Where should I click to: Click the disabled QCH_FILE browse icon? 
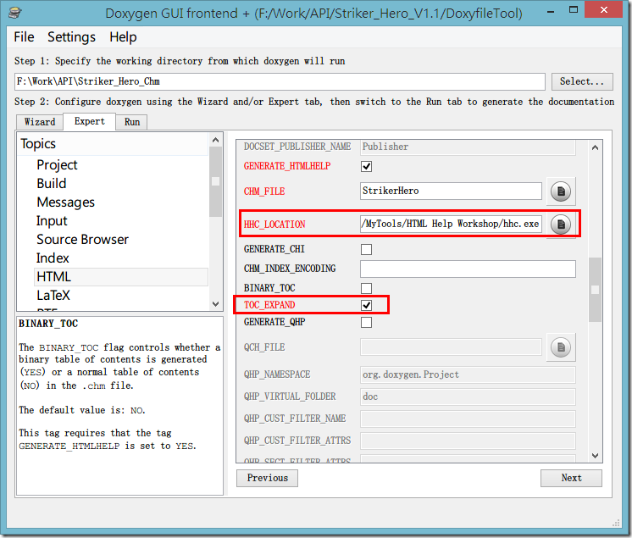(x=561, y=347)
